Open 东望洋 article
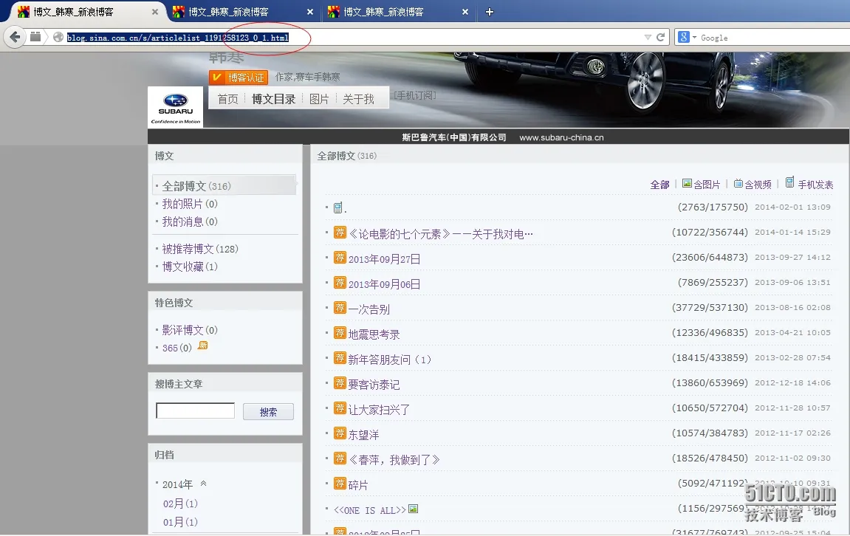The image size is (850, 536). (364, 435)
